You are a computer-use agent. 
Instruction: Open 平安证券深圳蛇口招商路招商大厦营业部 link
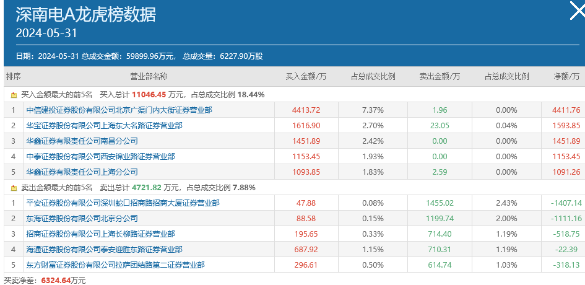pyautogui.click(x=123, y=203)
